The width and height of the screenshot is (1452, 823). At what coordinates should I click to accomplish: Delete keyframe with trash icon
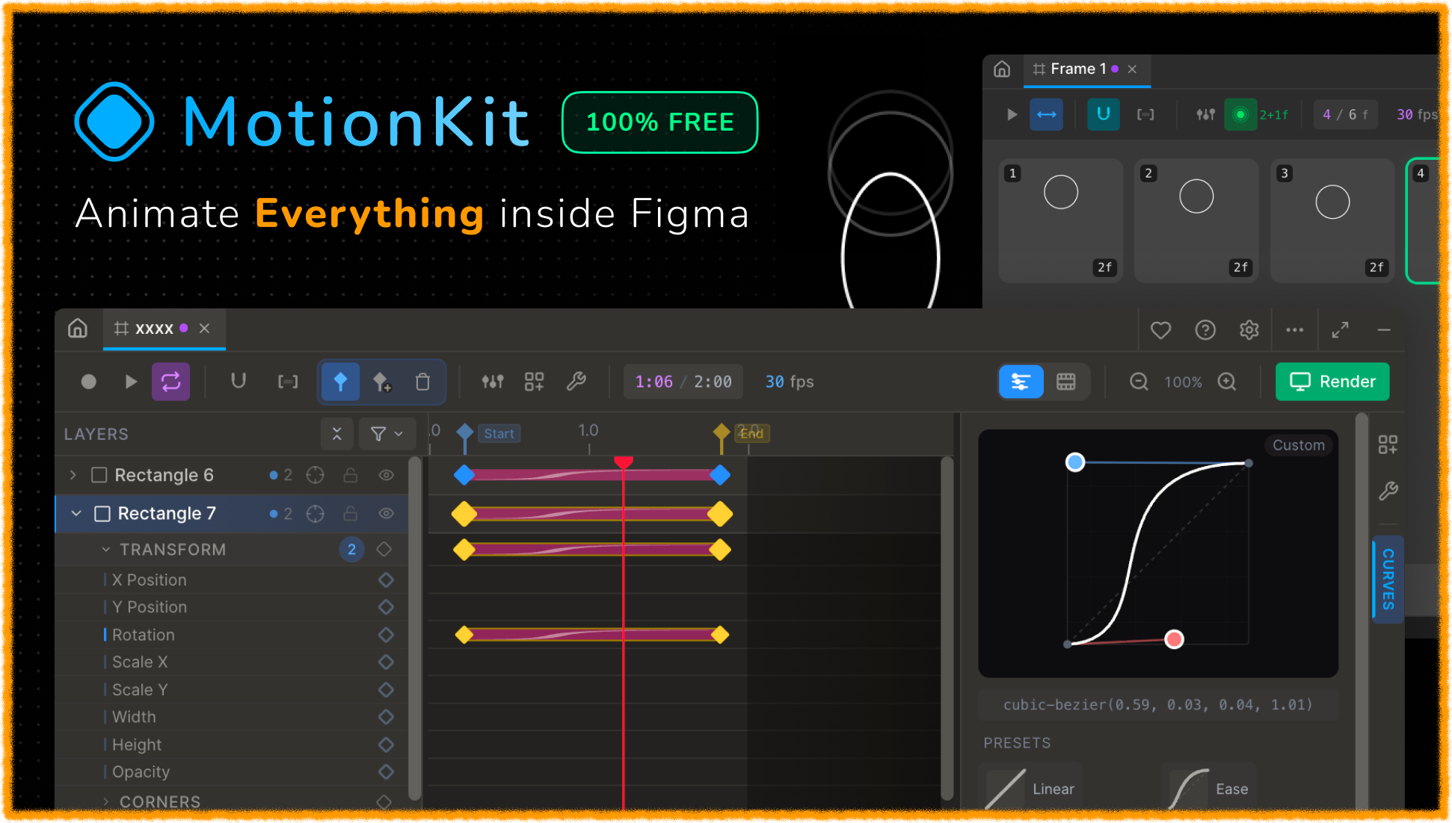coord(422,382)
